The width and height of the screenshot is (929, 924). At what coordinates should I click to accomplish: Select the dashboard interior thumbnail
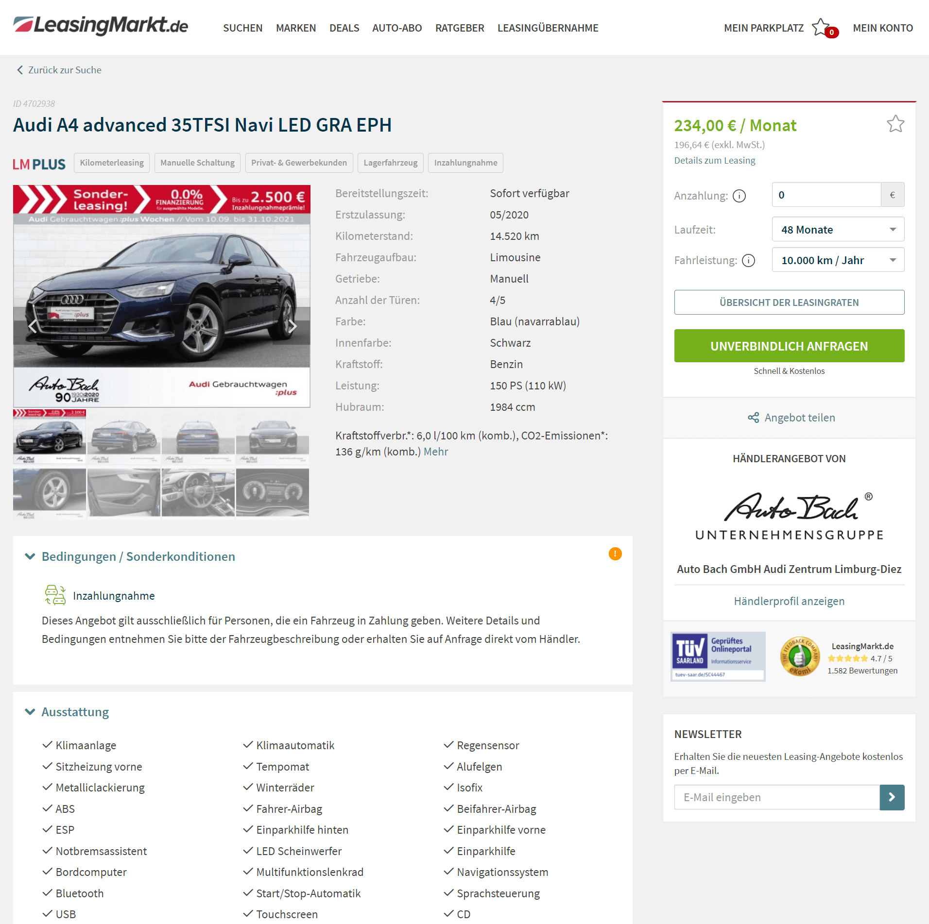pyautogui.click(x=198, y=492)
